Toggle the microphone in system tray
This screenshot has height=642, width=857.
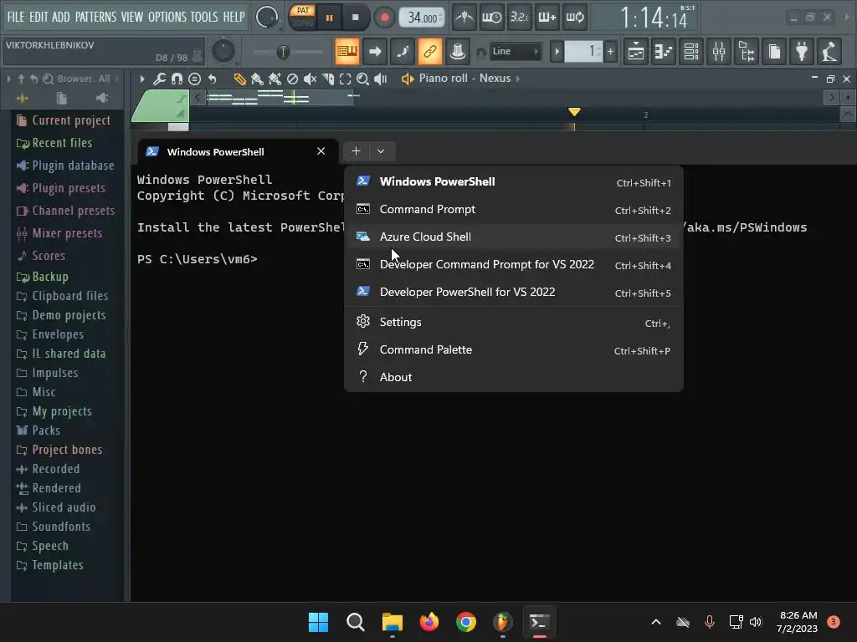[x=710, y=622]
